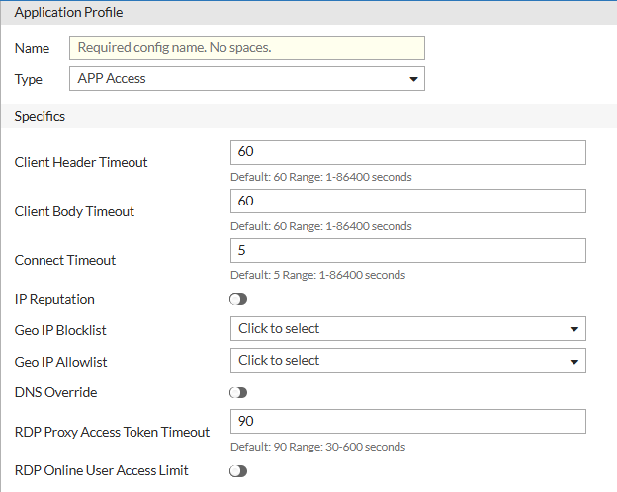
Task: Click the Client Header Timeout field
Action: (407, 152)
